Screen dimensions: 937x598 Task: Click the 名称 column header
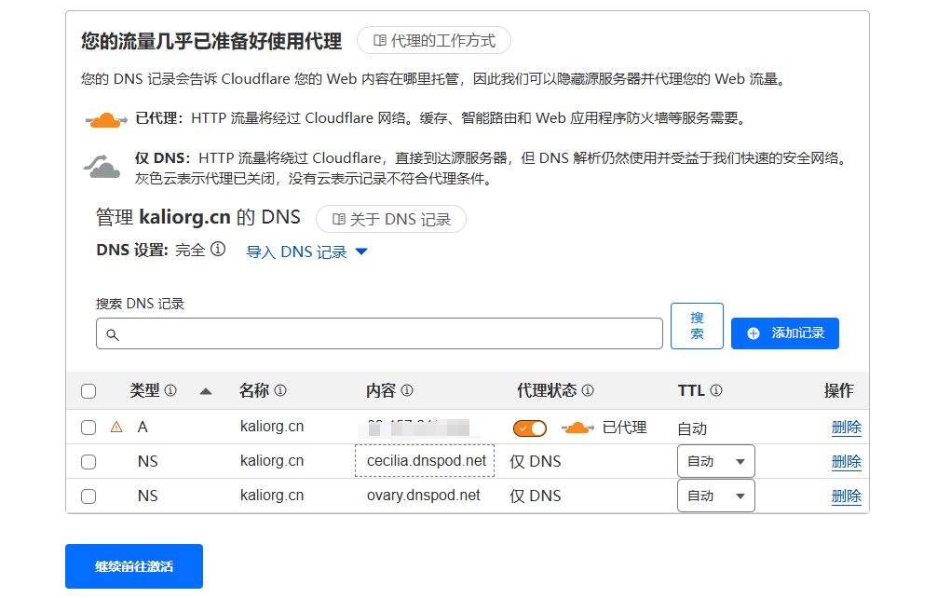254,390
